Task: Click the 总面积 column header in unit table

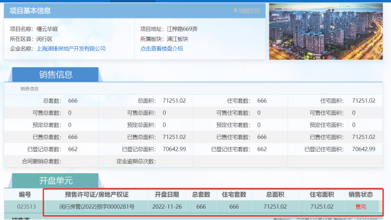Action: [276, 195]
